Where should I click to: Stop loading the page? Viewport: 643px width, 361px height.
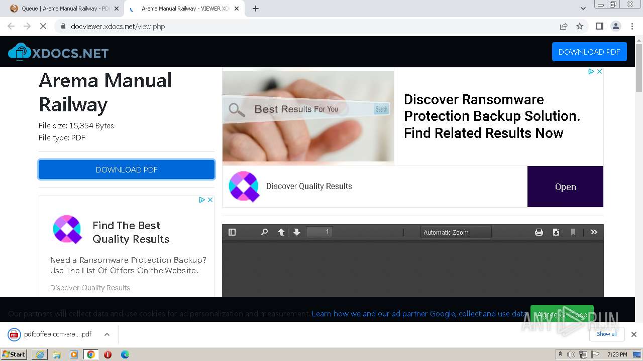click(x=43, y=26)
